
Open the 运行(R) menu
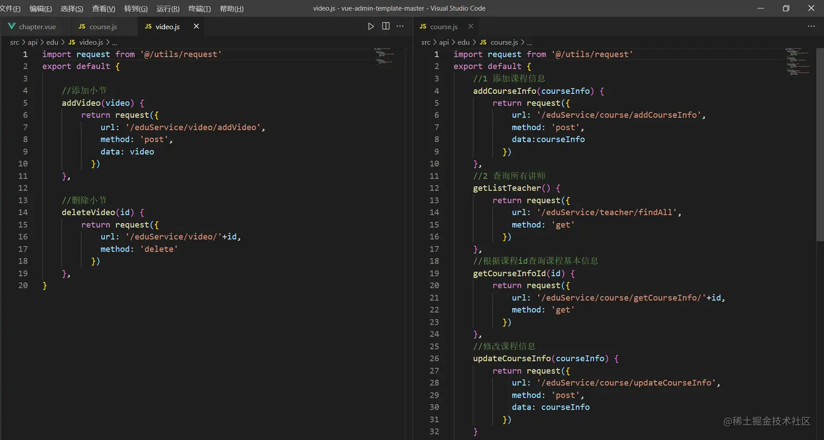[x=168, y=9]
